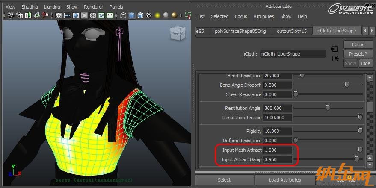Click the Hide button
This screenshot has width=376, height=188.
click(365, 63)
